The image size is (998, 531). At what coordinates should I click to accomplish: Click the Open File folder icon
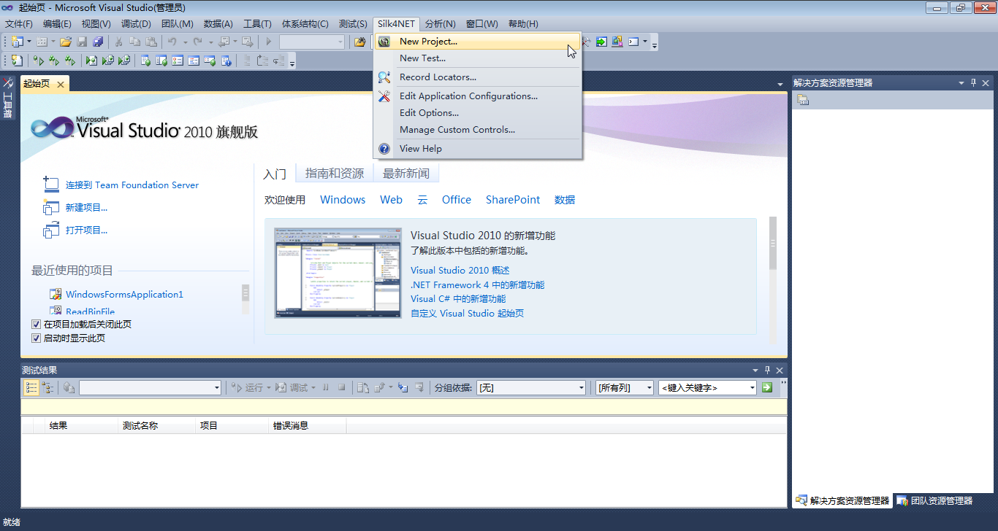click(66, 42)
